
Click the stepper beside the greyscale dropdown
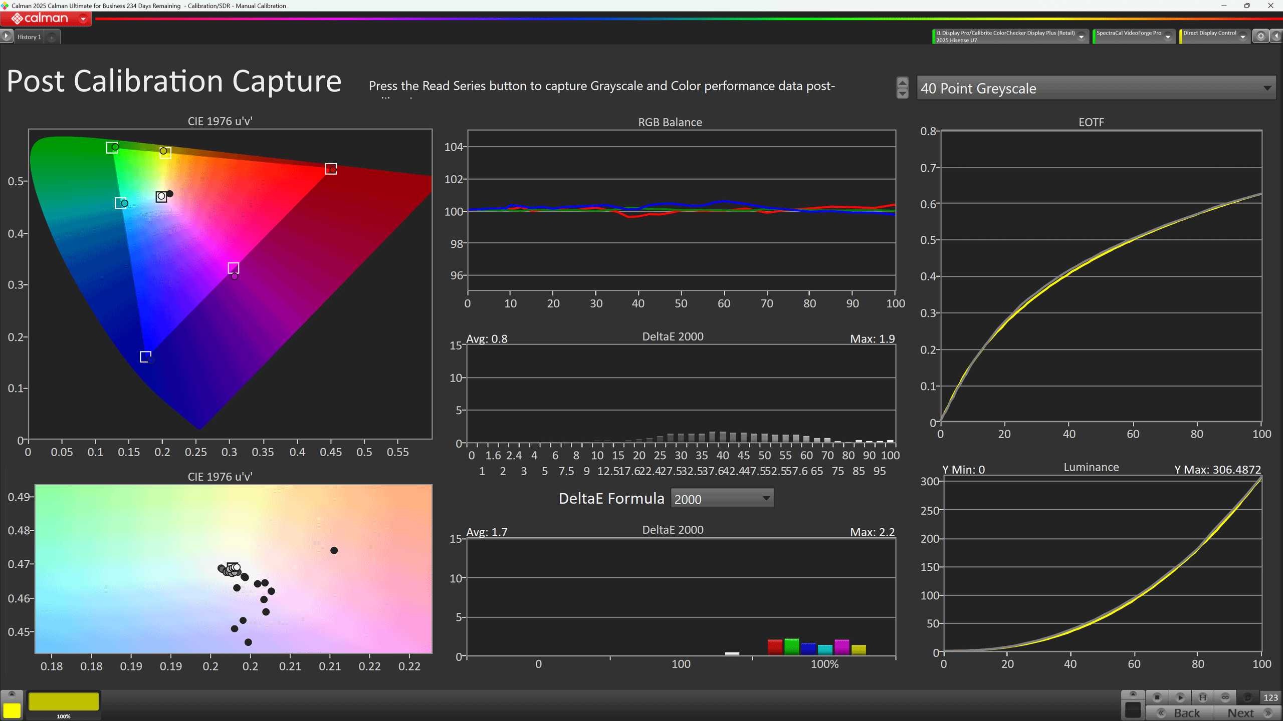coord(902,88)
